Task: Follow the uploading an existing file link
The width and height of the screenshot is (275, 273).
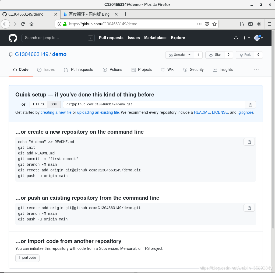Action: [x=98, y=112]
